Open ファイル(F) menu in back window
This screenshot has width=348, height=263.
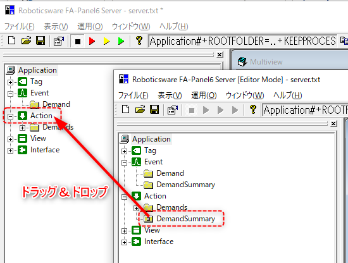pyautogui.click(x=20, y=27)
